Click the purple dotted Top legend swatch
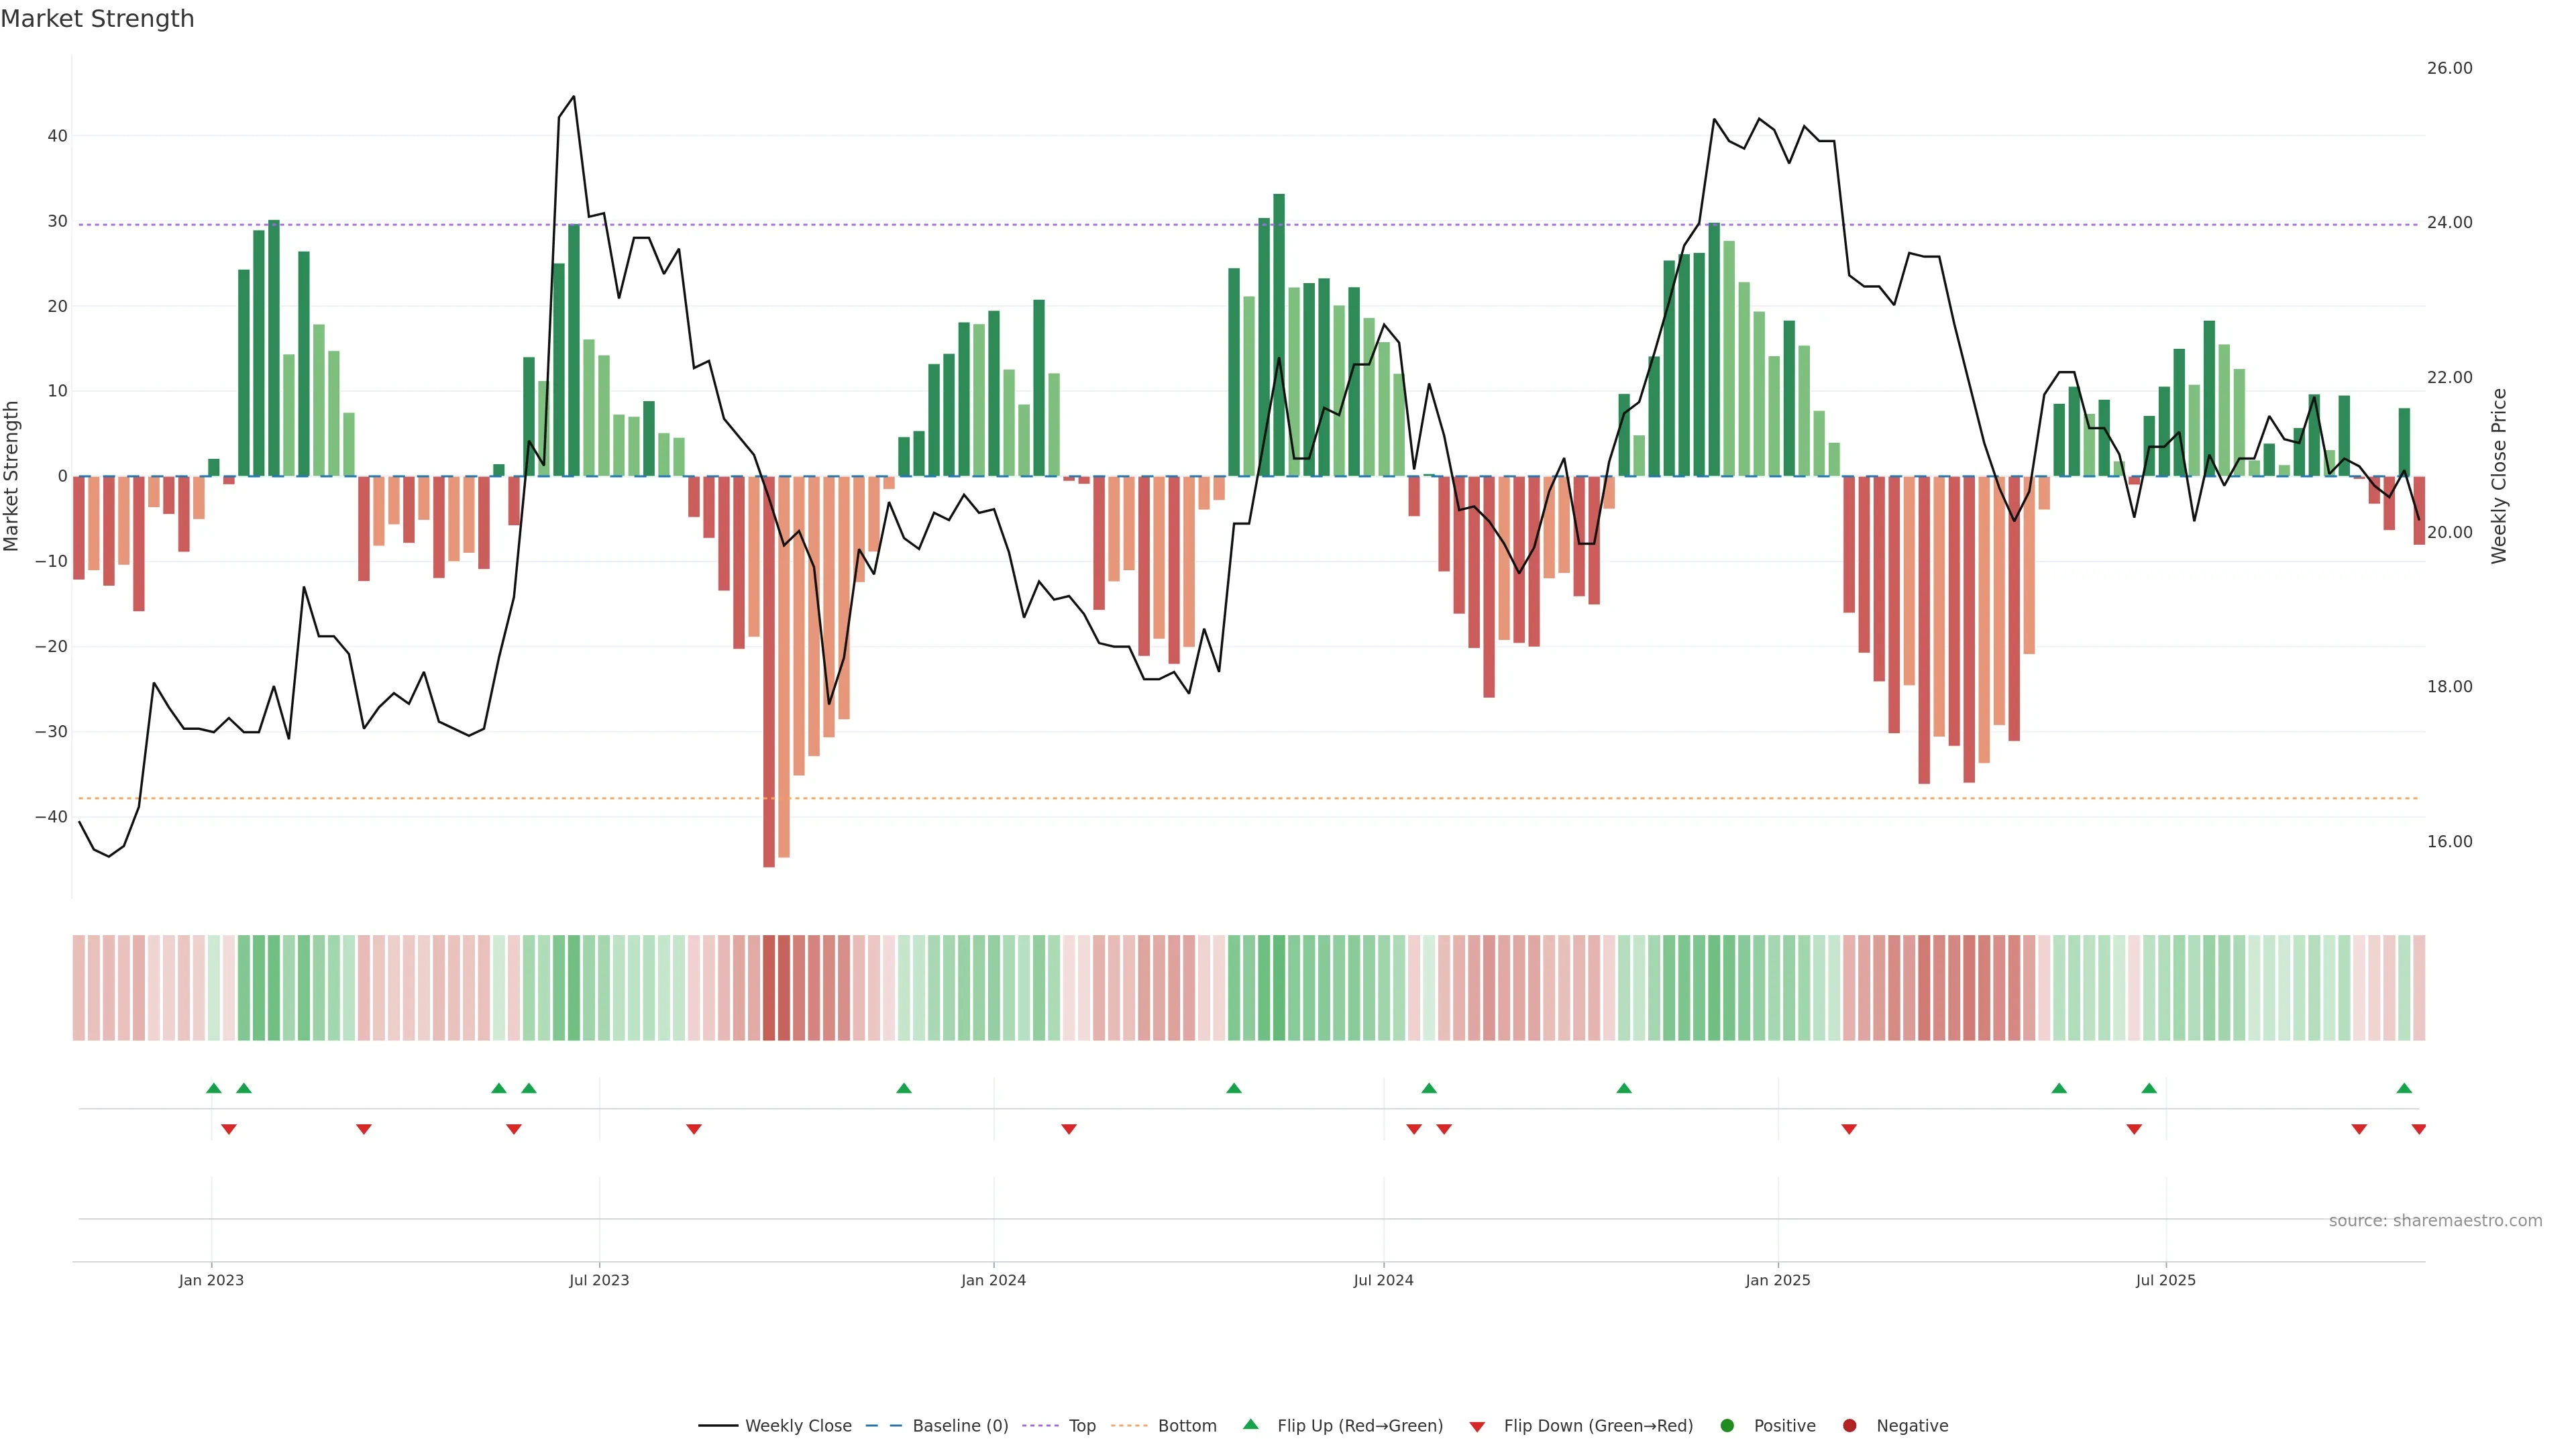Viewport: 2576px width, 1449px height. pos(1041,1426)
